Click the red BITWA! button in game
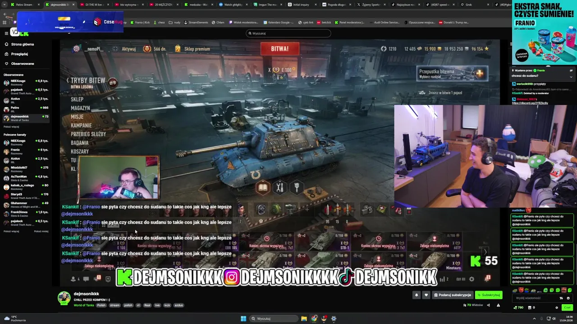The width and height of the screenshot is (577, 324). coord(279,49)
